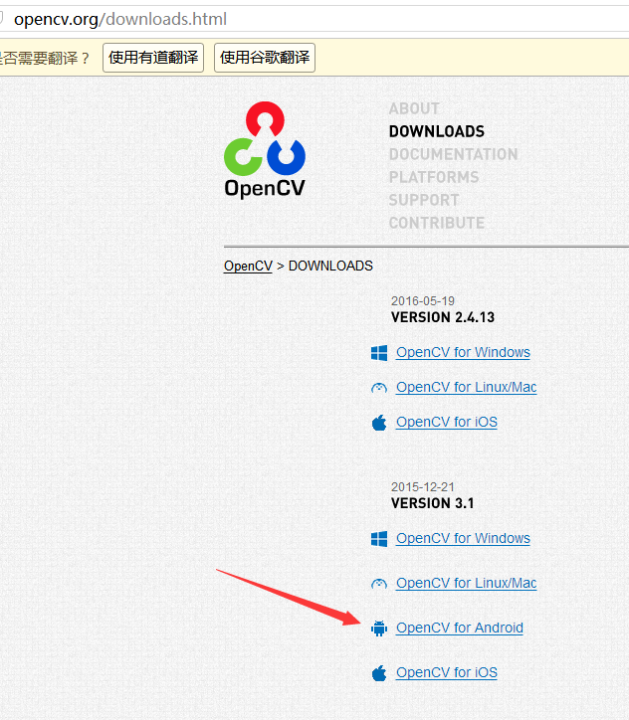Click Windows icon under Version 3.1
This screenshot has width=629, height=720.
(x=379, y=539)
